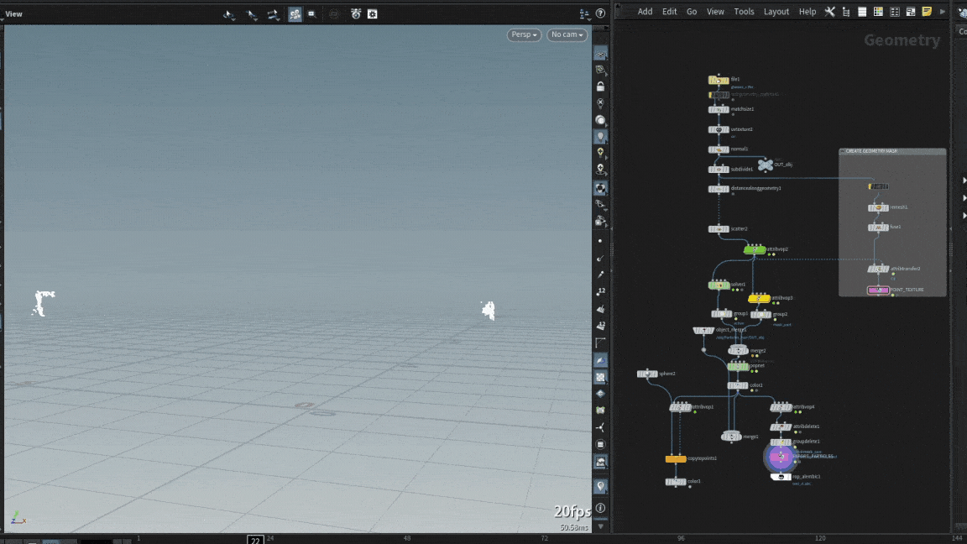Click the CREATE GEOMETRY MASK network box title
The image size is (967, 544).
877,152
